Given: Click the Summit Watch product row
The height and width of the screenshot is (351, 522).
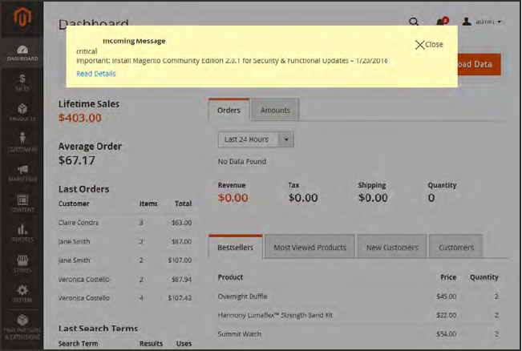Looking at the screenshot, I should click(x=358, y=333).
